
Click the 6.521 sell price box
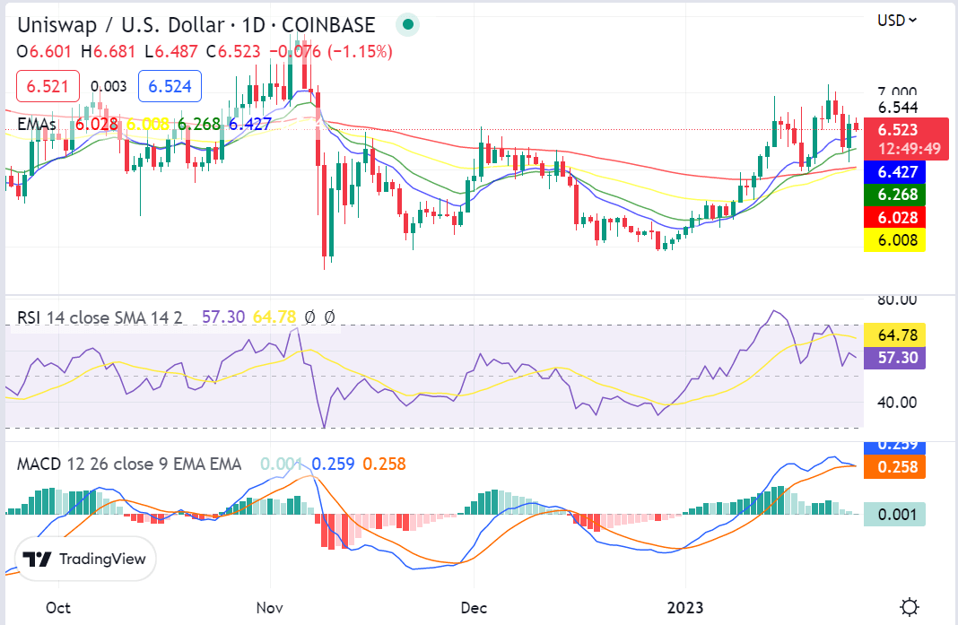click(x=48, y=86)
